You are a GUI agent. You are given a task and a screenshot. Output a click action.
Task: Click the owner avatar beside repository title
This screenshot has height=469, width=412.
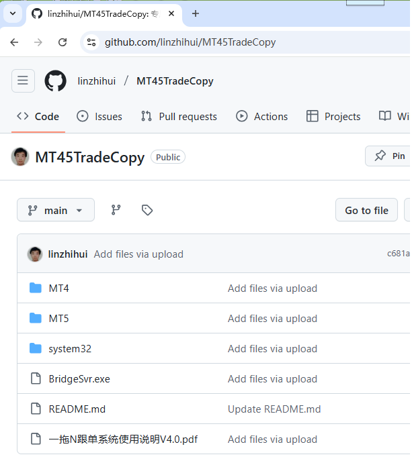coord(20,157)
